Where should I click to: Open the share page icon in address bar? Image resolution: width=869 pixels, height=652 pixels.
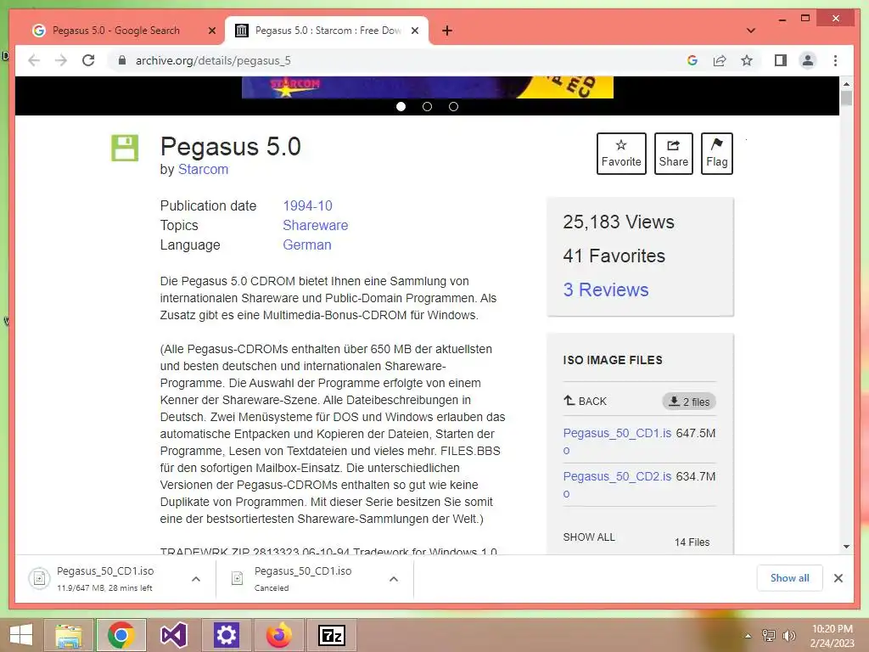pos(720,60)
